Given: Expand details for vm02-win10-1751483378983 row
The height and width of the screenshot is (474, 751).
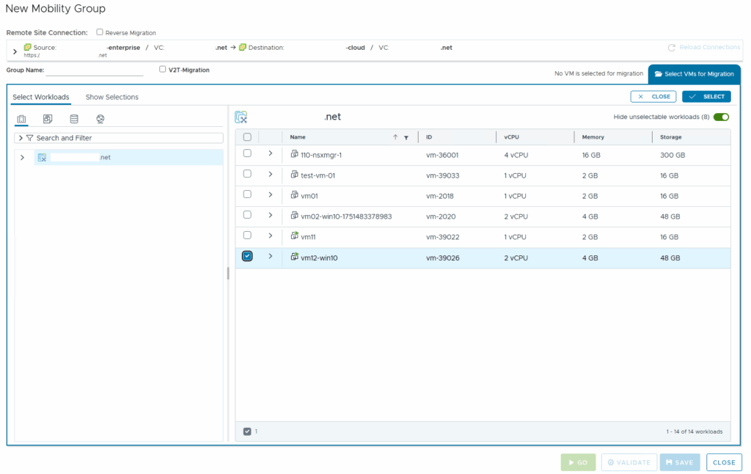Looking at the screenshot, I should 270,216.
